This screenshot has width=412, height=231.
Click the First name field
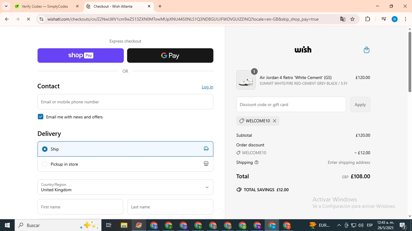click(80, 207)
